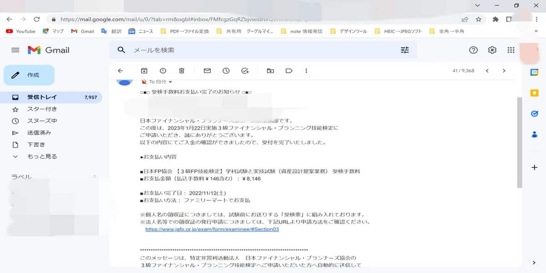Open the tab search chevron in title bar
Image resolution: width=546 pixels, height=273 pixels.
[477, 5]
